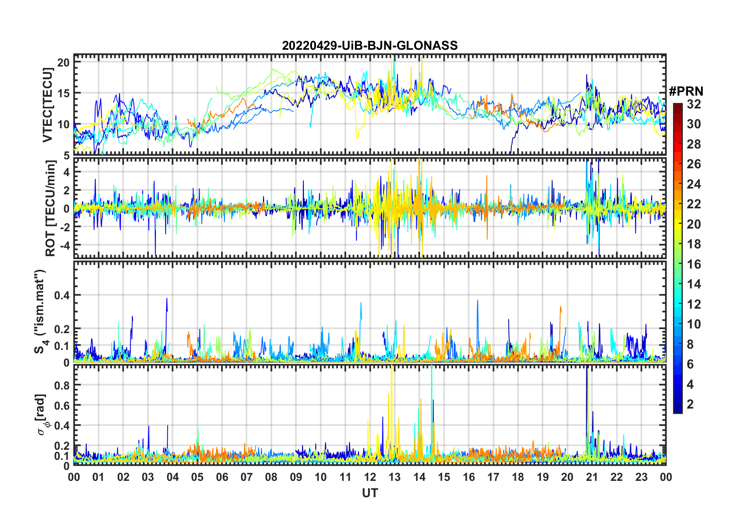Click the "16" tick on the PRN colorbar

pyautogui.click(x=694, y=264)
